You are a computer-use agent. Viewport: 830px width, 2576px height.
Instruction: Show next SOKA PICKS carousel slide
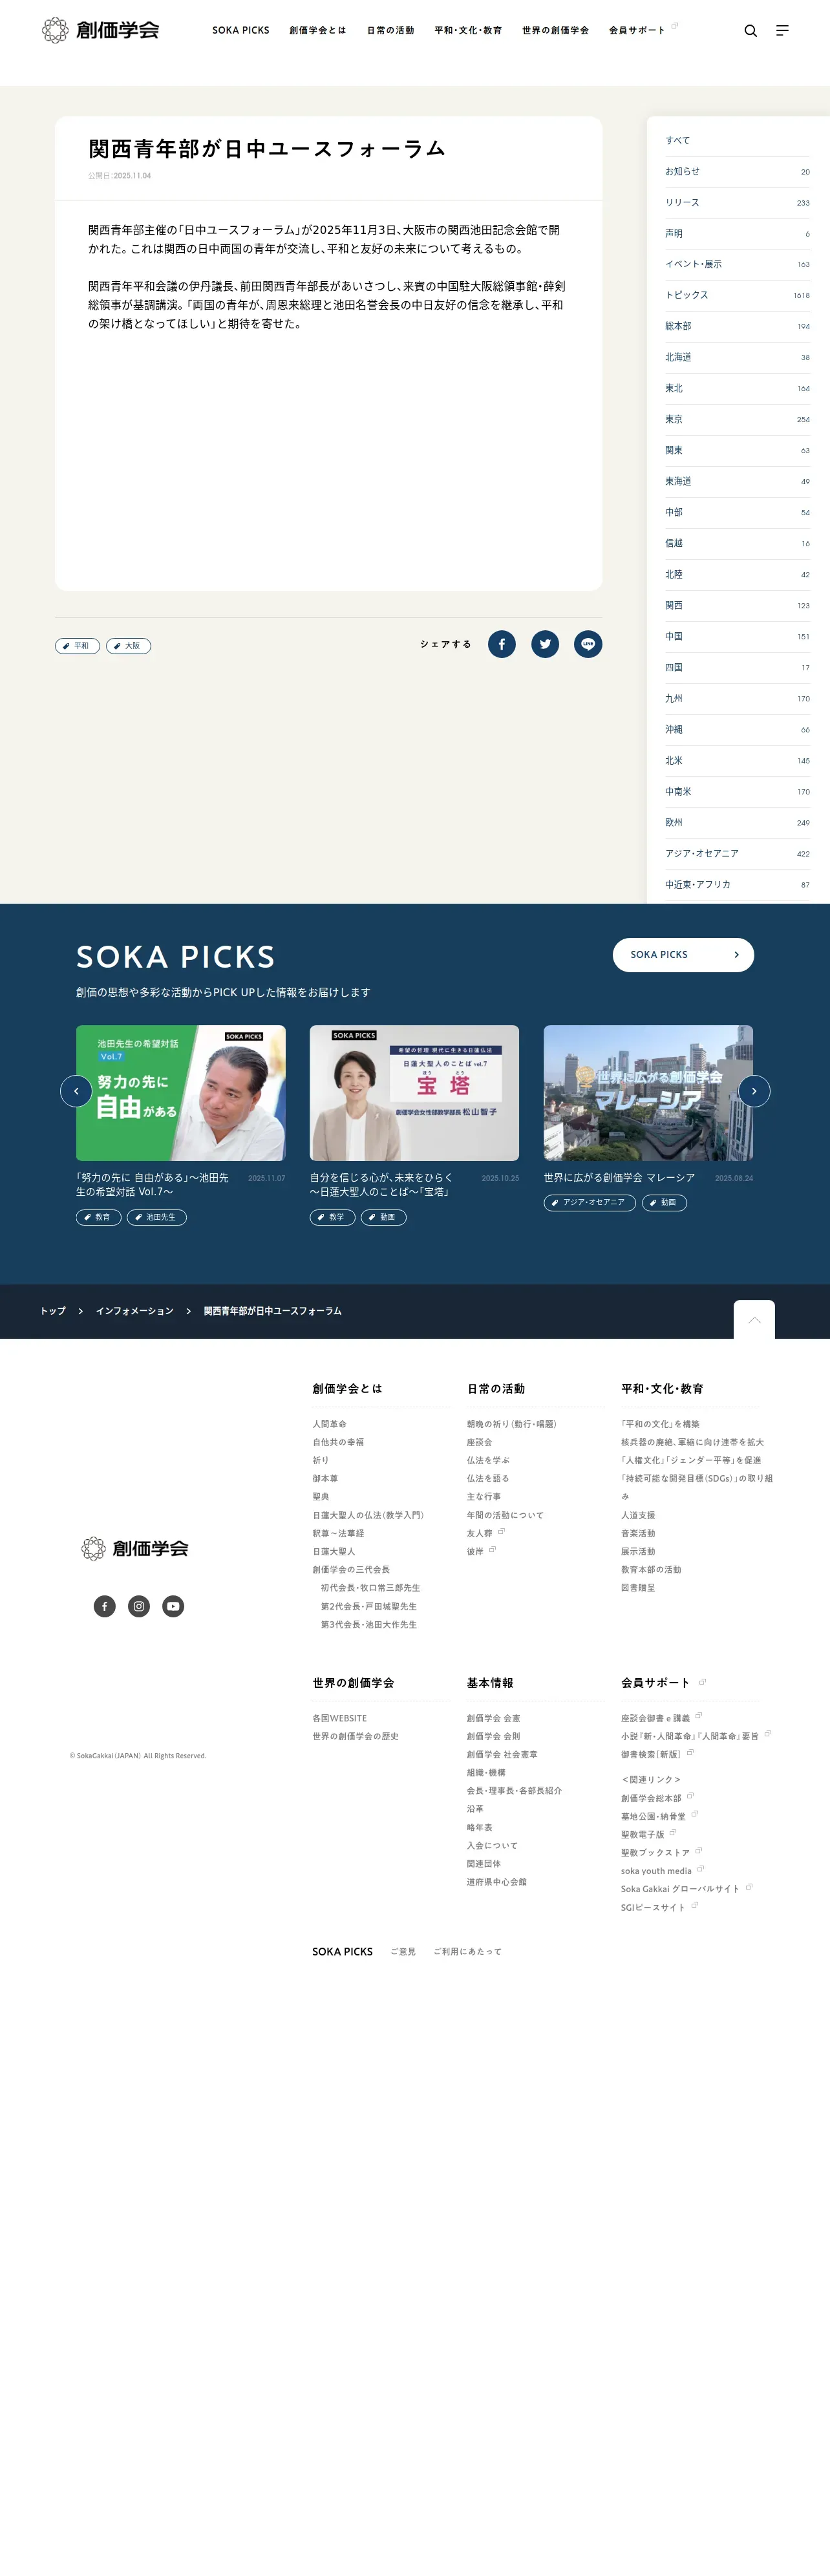click(754, 1091)
